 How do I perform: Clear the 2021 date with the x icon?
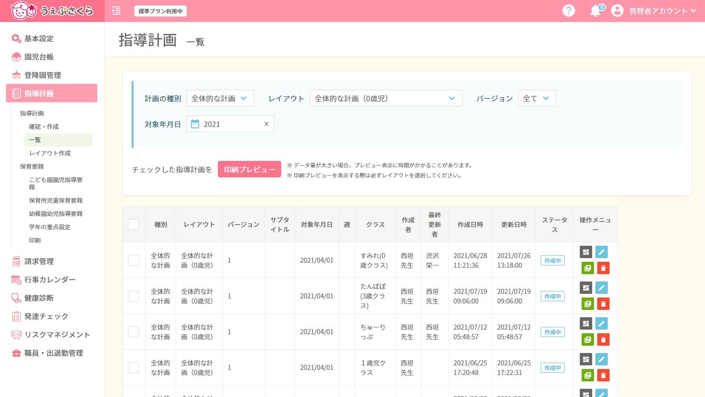point(266,124)
